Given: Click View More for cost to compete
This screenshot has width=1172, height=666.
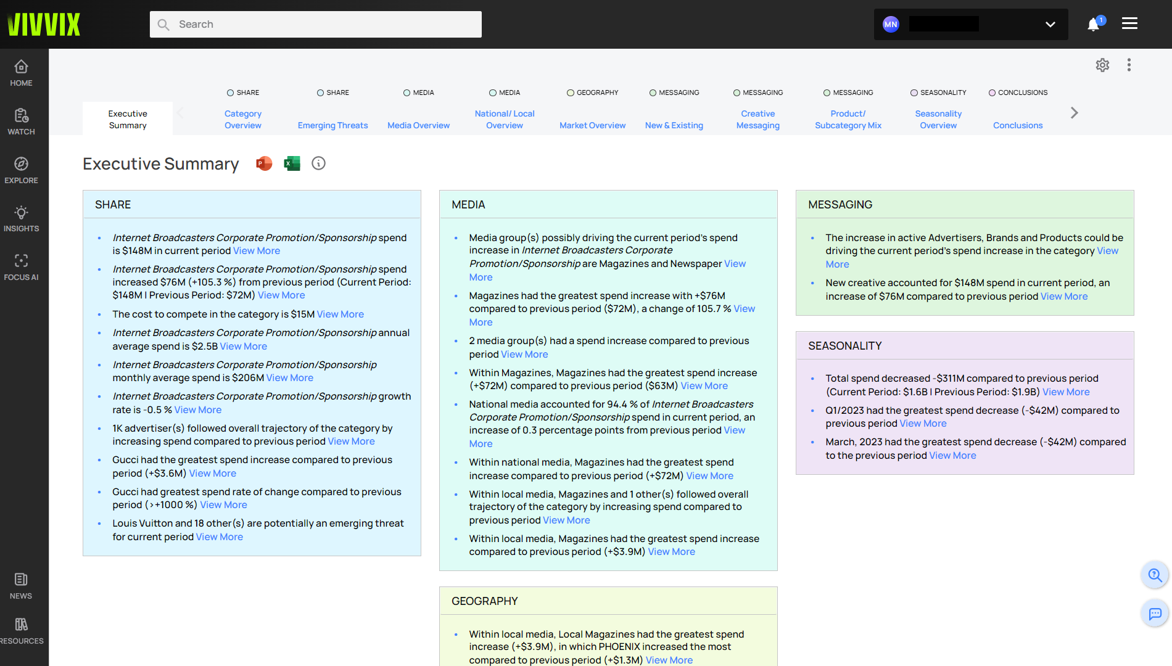Looking at the screenshot, I should pyautogui.click(x=340, y=314).
